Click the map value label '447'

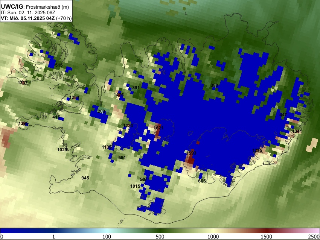coord(283,115)
